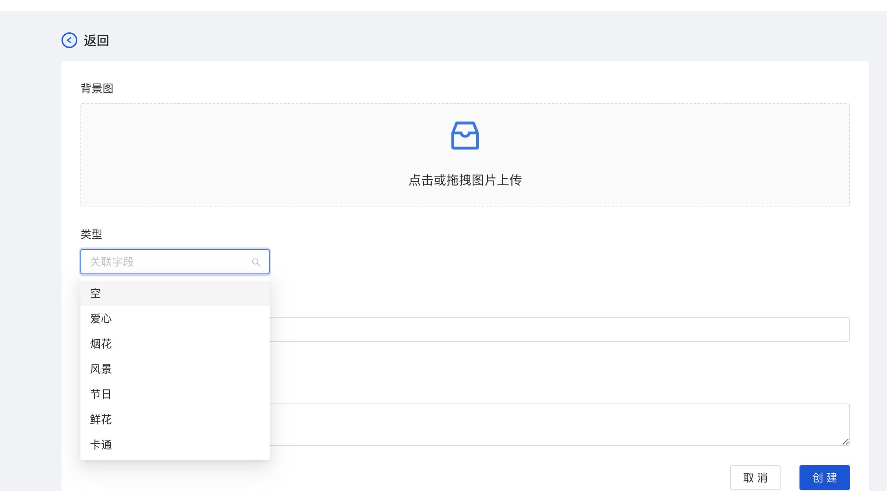
Task: Click the back arrow circle icon
Action: [x=69, y=40]
